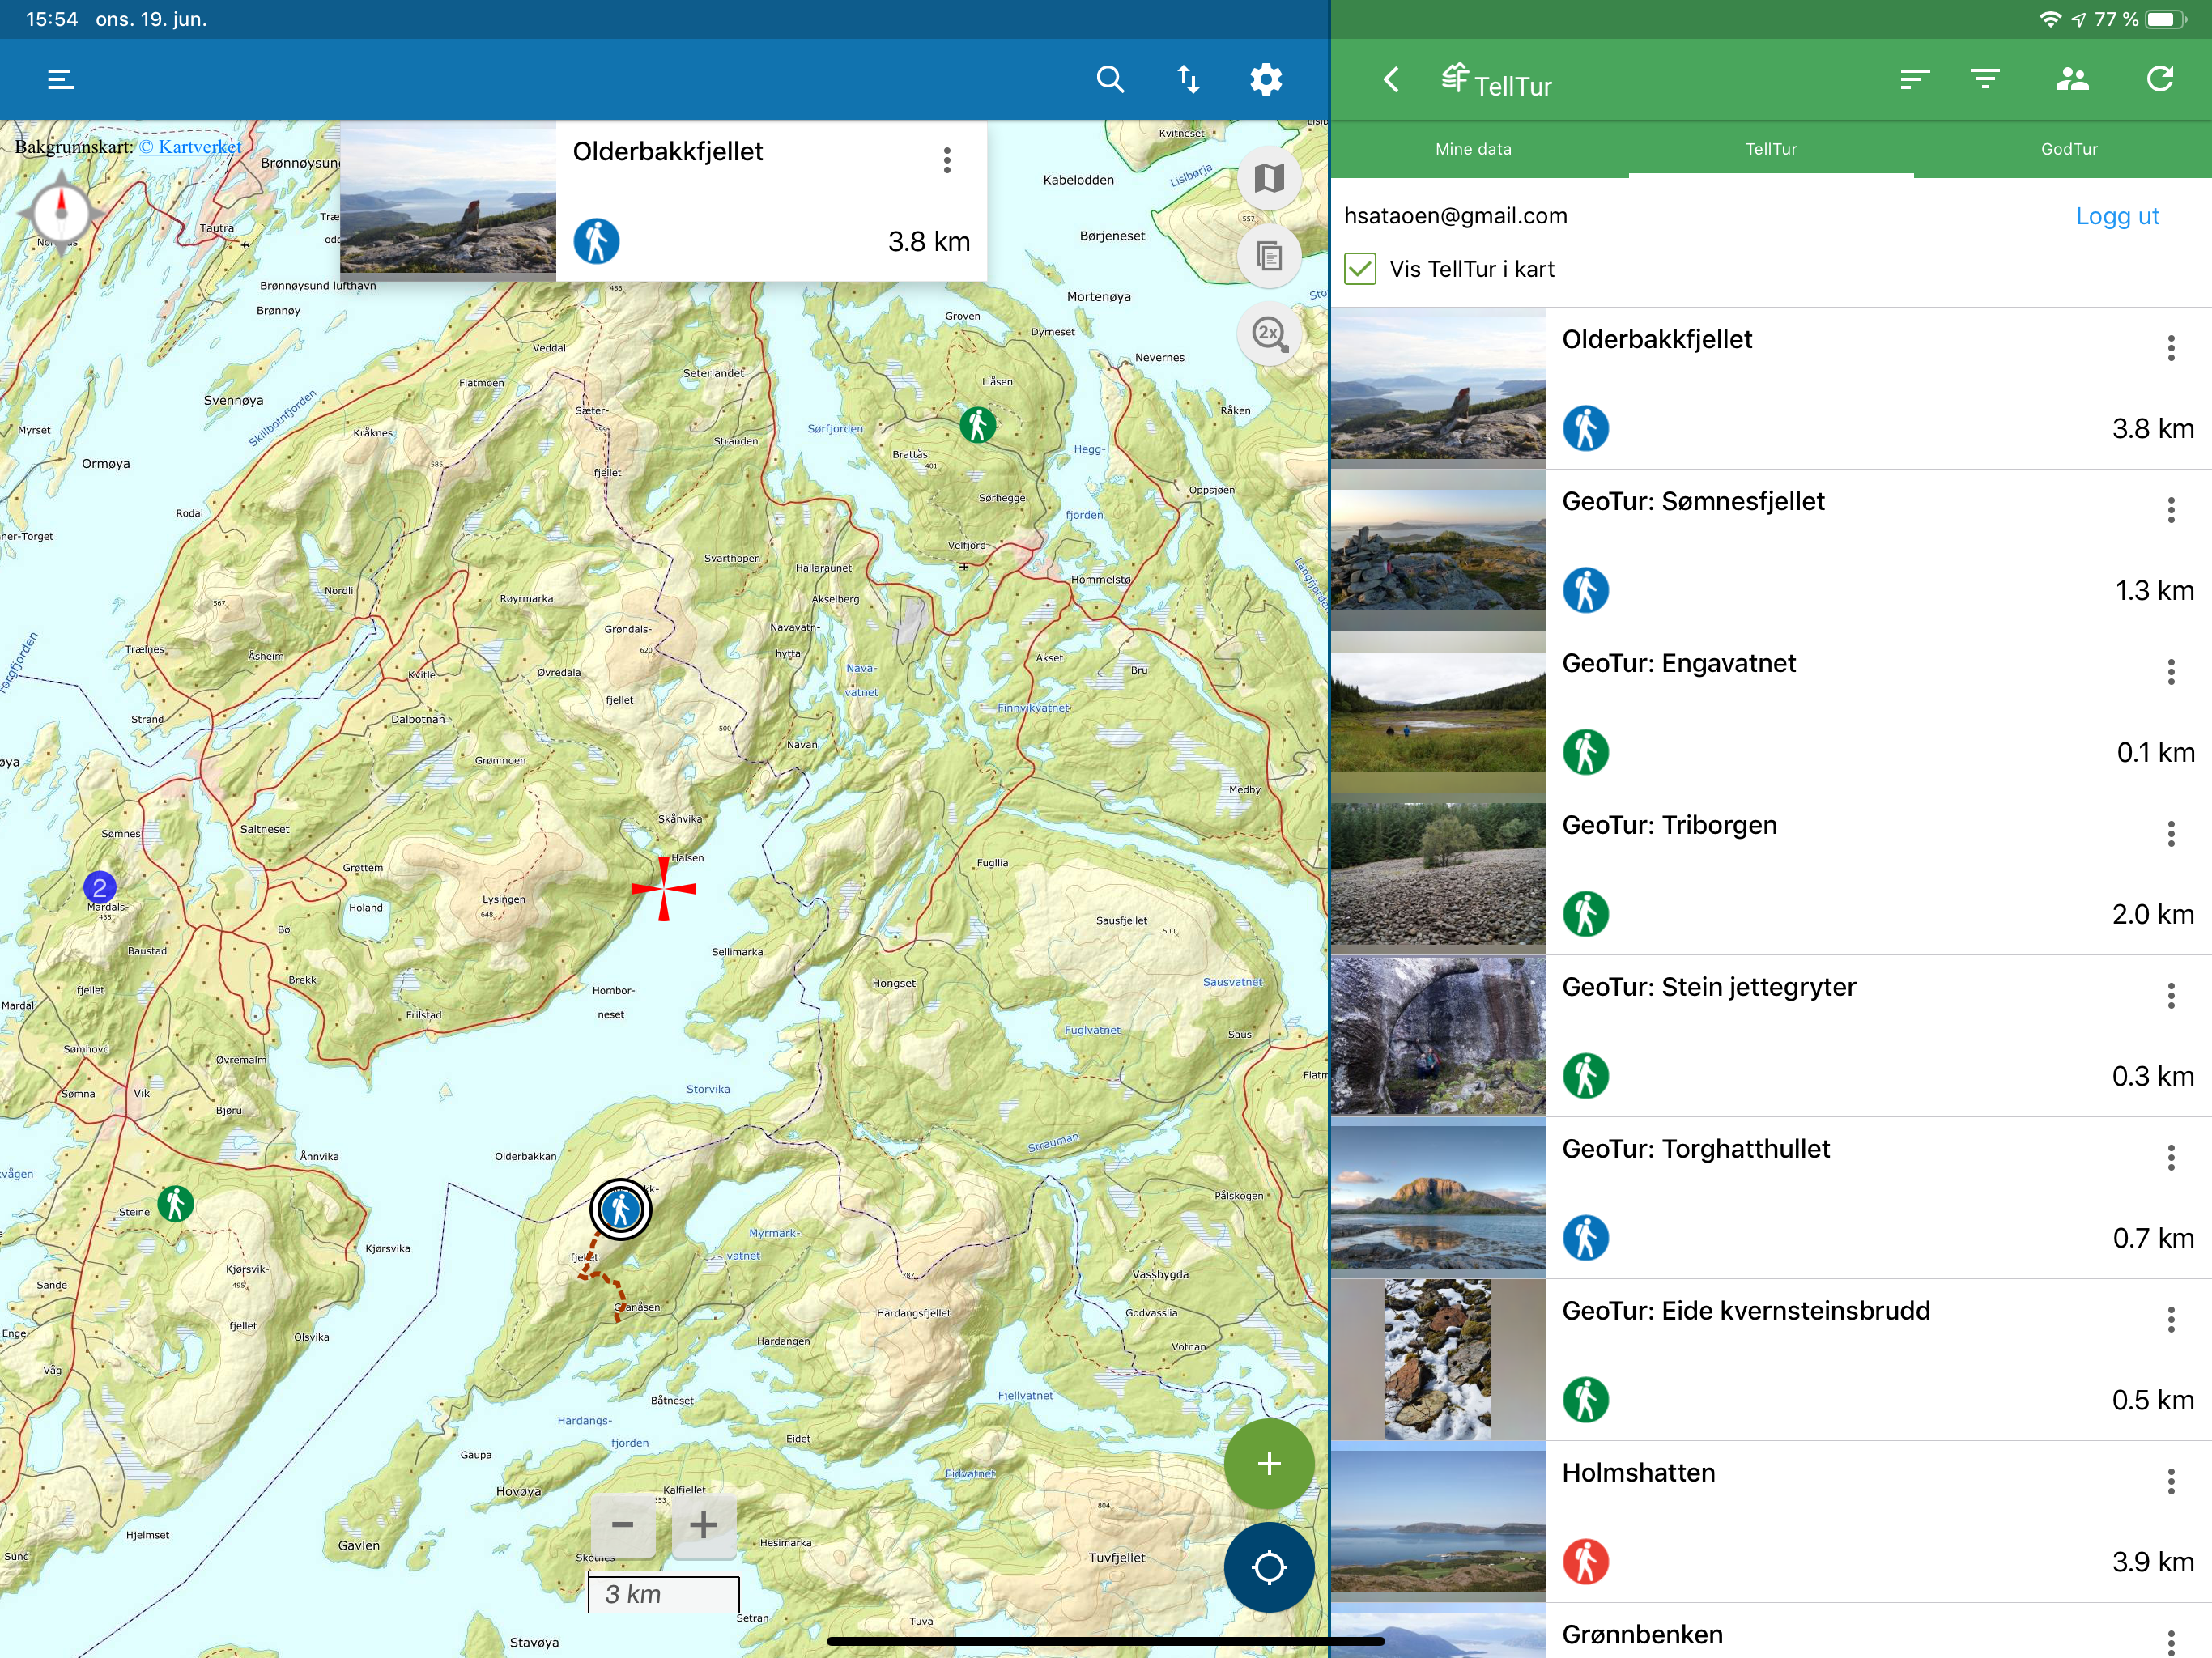Viewport: 2212px width, 1658px height.
Task: Select the circled blue Olderbakkfjellet hiker marker
Action: 620,1210
